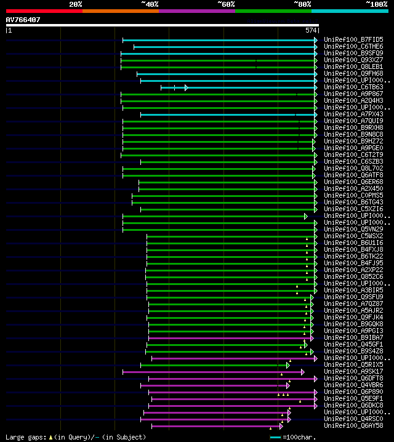Select the UniRef100_Q8L702 label
The image size is (394, 442).
coord(353,168)
